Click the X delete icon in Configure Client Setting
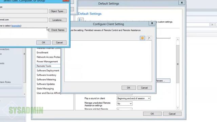This screenshot has width=217, height=122. click(149, 38)
